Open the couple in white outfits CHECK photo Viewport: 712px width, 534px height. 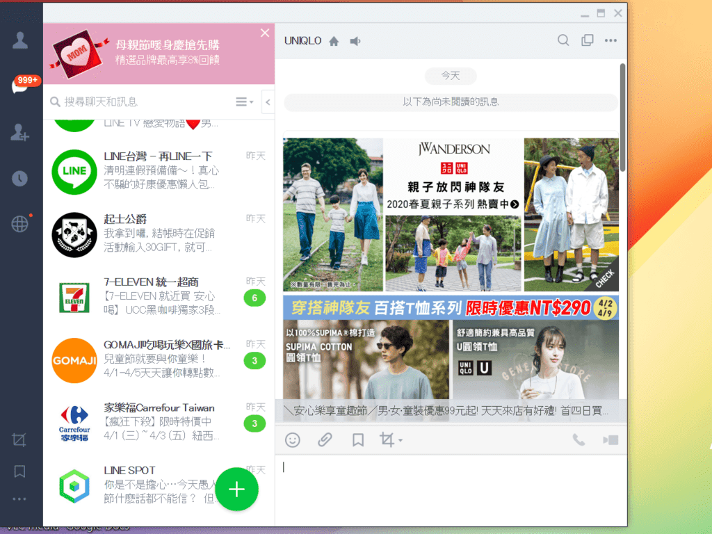click(572, 214)
